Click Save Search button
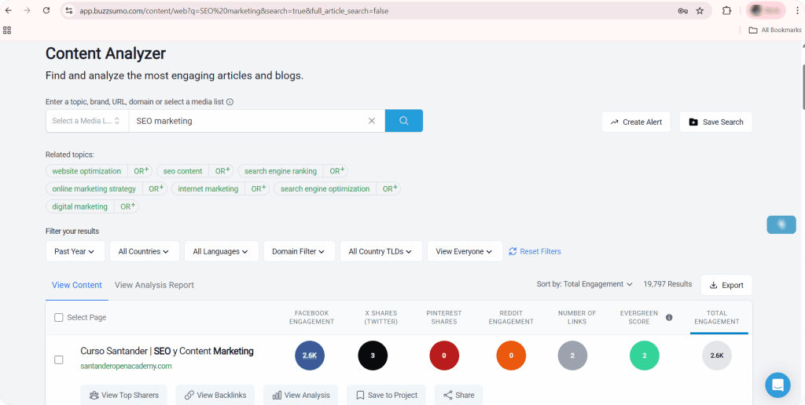805x405 pixels. (715, 122)
